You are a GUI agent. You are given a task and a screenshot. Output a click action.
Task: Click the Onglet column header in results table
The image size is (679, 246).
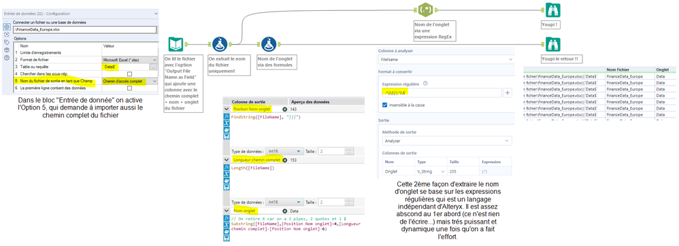(x=665, y=69)
